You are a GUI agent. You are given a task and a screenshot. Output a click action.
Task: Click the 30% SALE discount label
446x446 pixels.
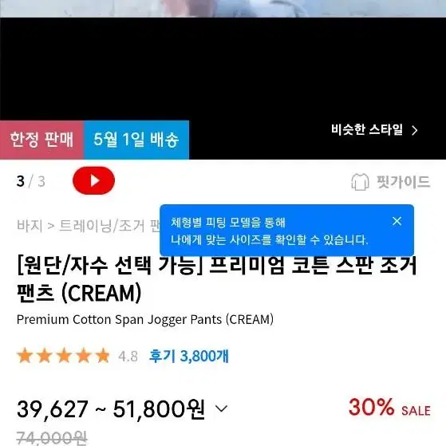[389, 408]
